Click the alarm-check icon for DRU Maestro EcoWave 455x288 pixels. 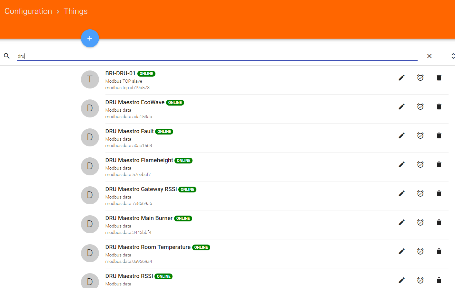click(x=420, y=107)
